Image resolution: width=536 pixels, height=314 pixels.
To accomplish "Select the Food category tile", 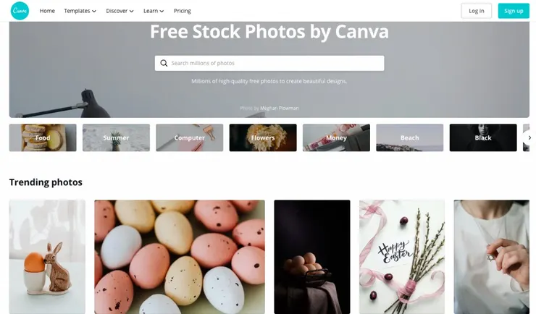I will [x=43, y=137].
